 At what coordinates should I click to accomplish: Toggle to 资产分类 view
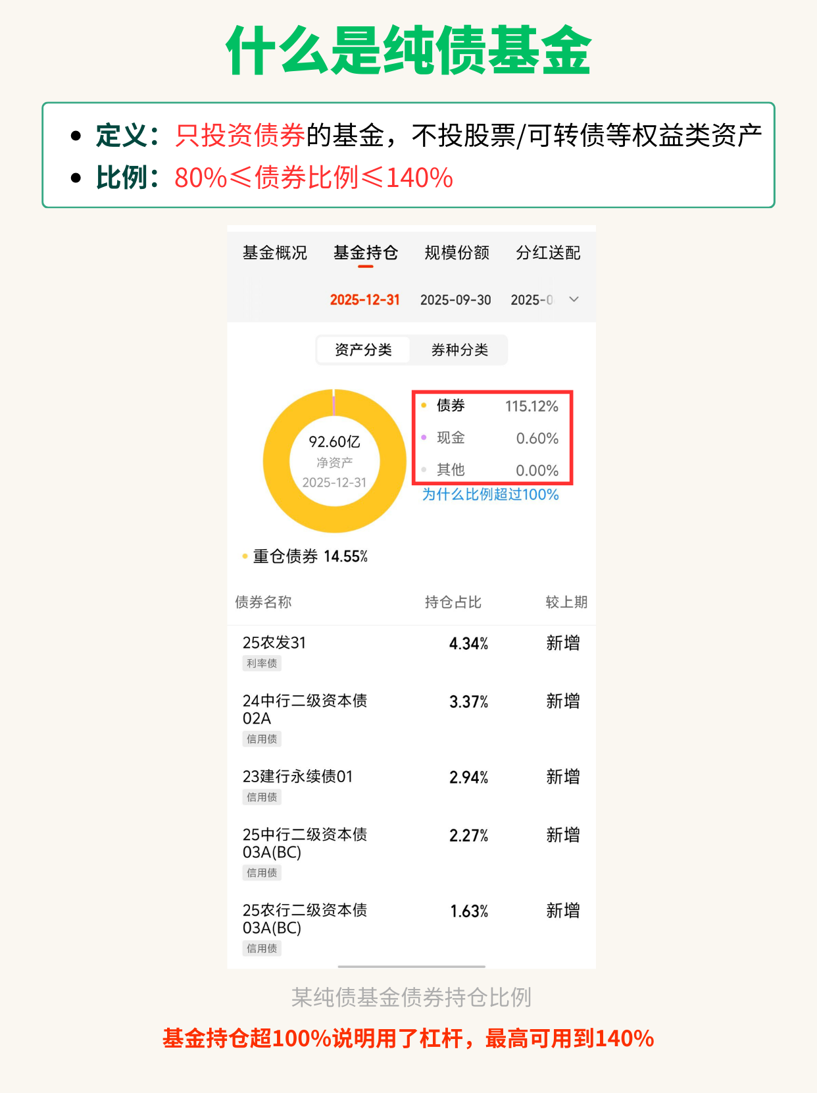coord(363,350)
